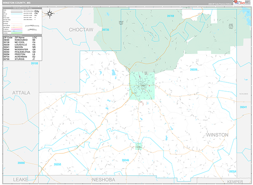Click the green line sample in the legend
253x185 pixels.
click(16, 33)
